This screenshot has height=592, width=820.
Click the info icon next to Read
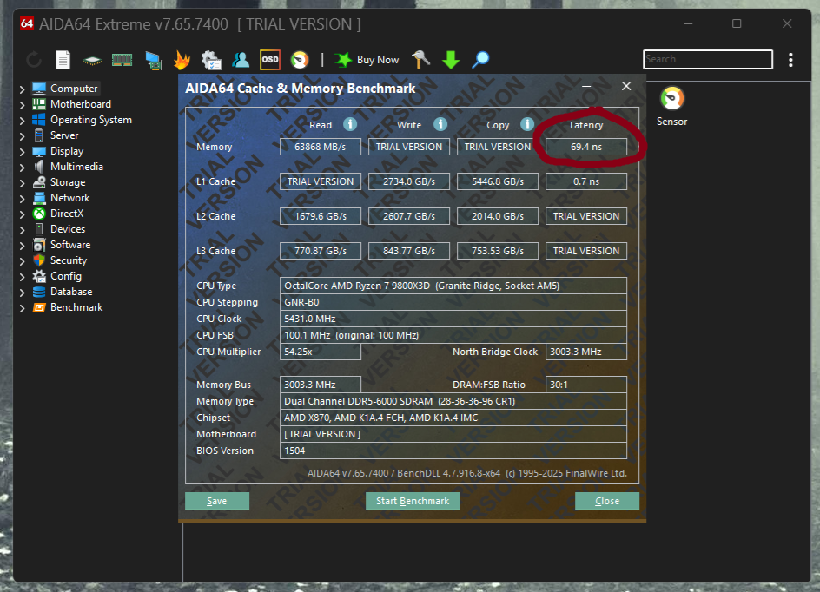coord(350,124)
